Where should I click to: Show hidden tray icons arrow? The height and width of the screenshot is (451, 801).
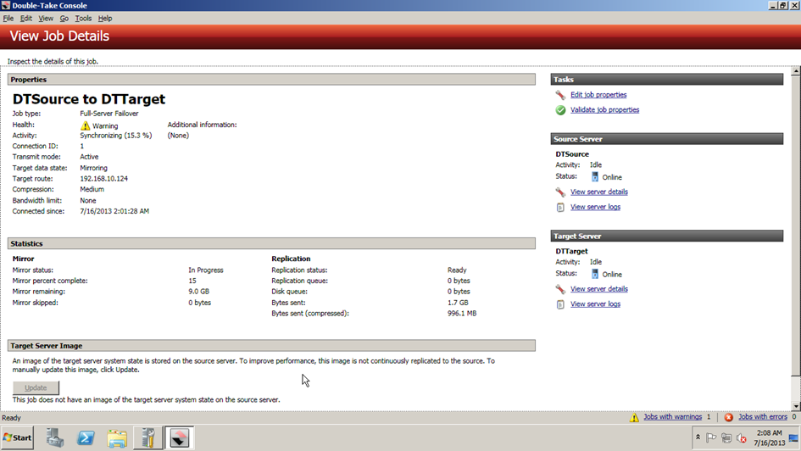point(698,437)
